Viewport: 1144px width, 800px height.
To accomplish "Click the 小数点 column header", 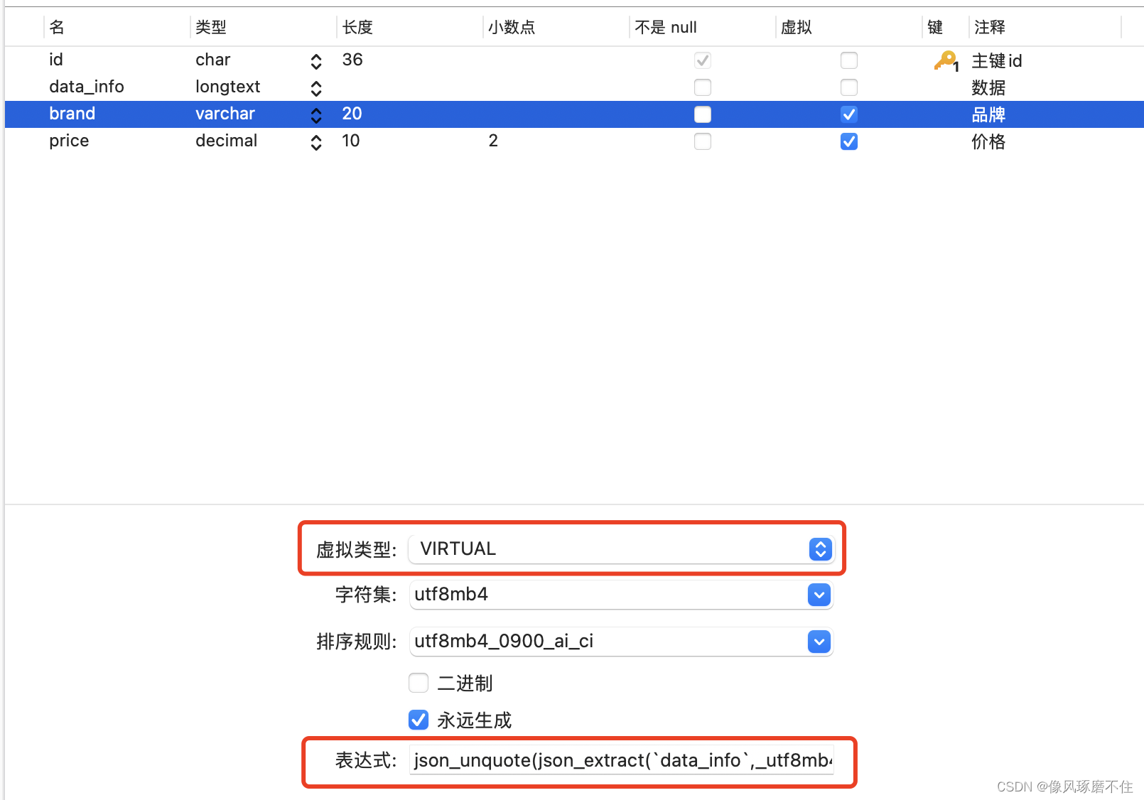I will tap(512, 27).
